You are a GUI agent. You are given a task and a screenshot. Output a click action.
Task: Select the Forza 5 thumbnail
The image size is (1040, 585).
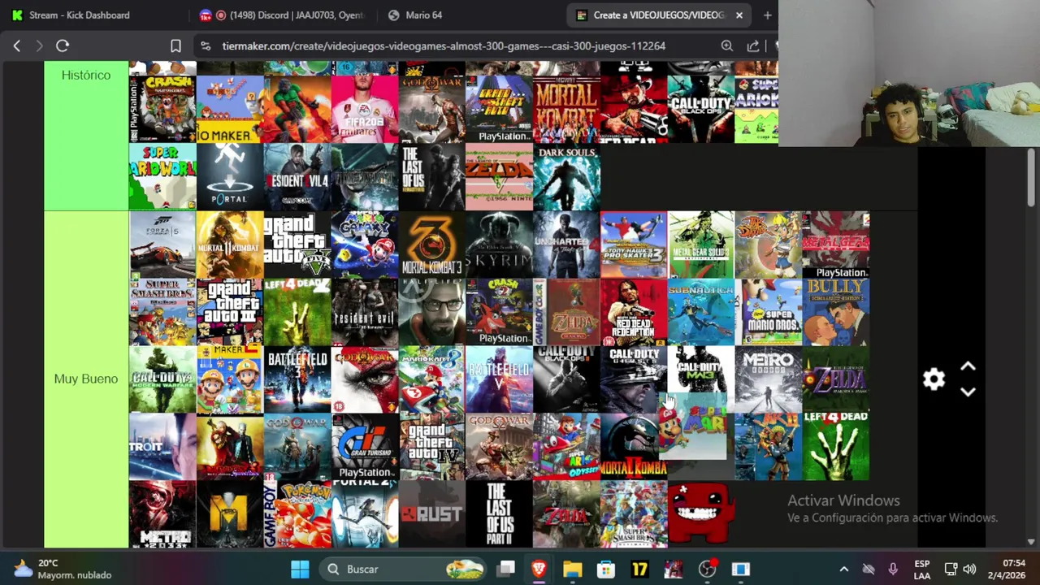162,245
